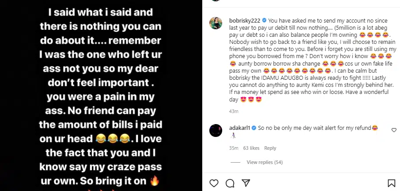This screenshot has width=400, height=191.
Task: Open bobrisky222's profile picture
Action: (216, 23)
